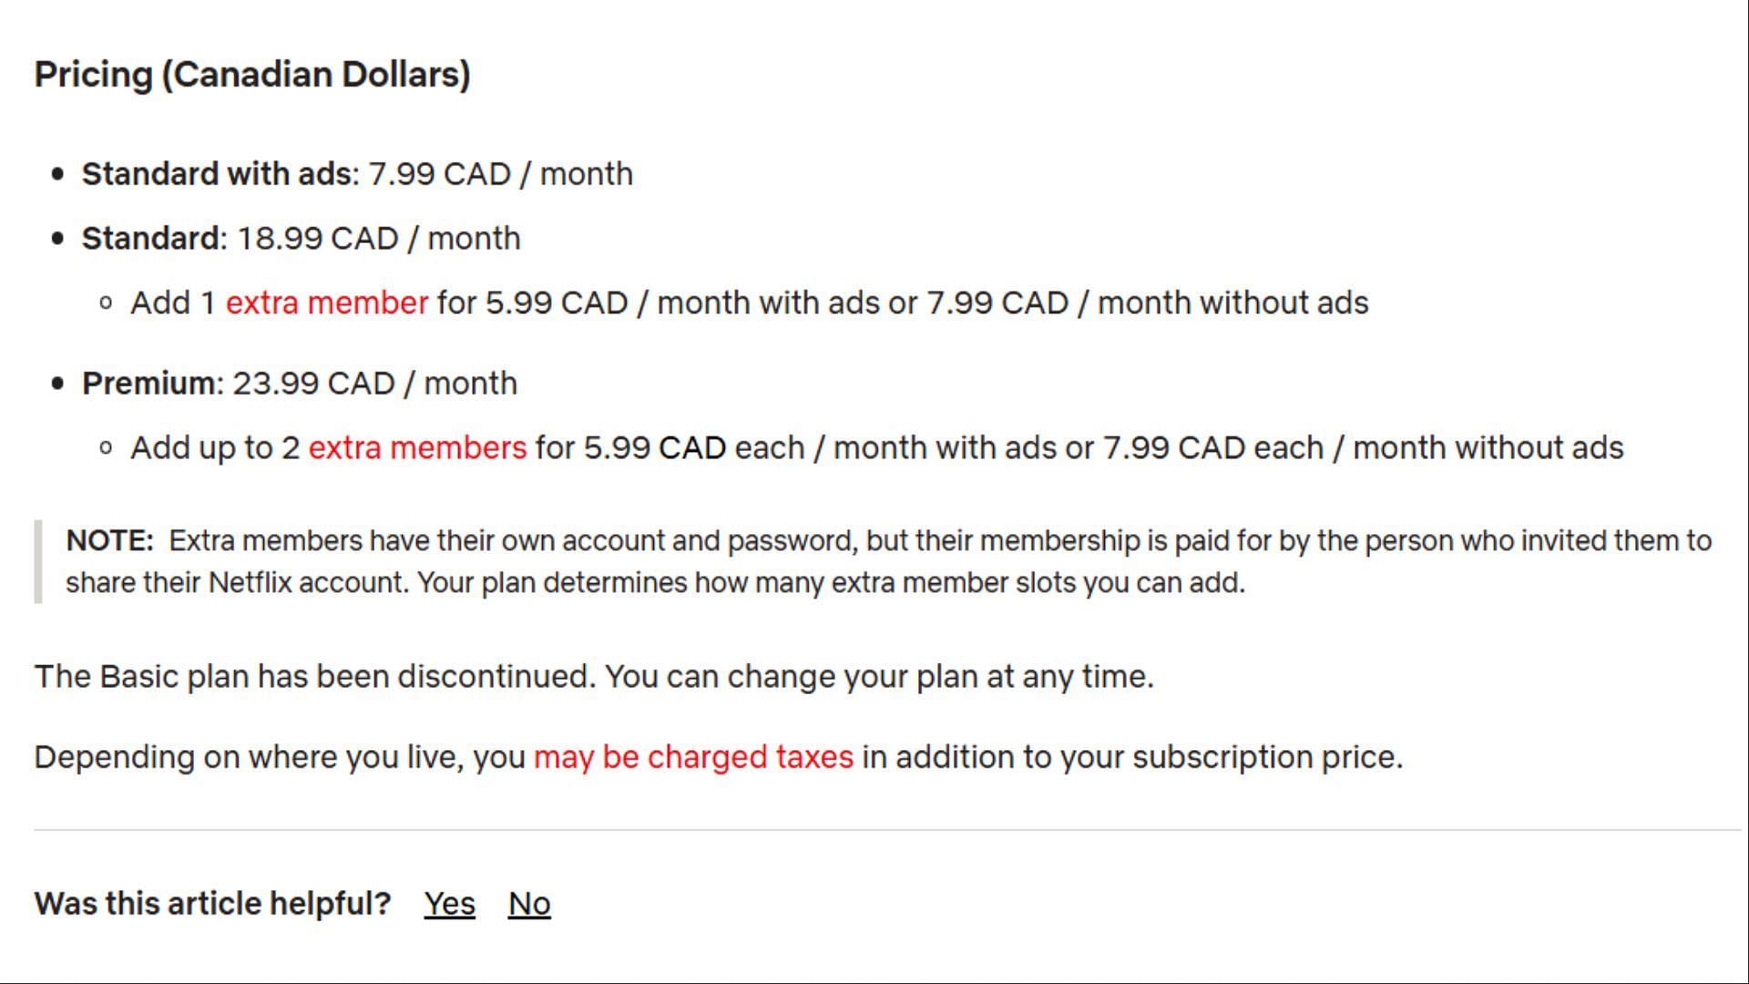Click the bullet before "Premium"

tap(58, 384)
